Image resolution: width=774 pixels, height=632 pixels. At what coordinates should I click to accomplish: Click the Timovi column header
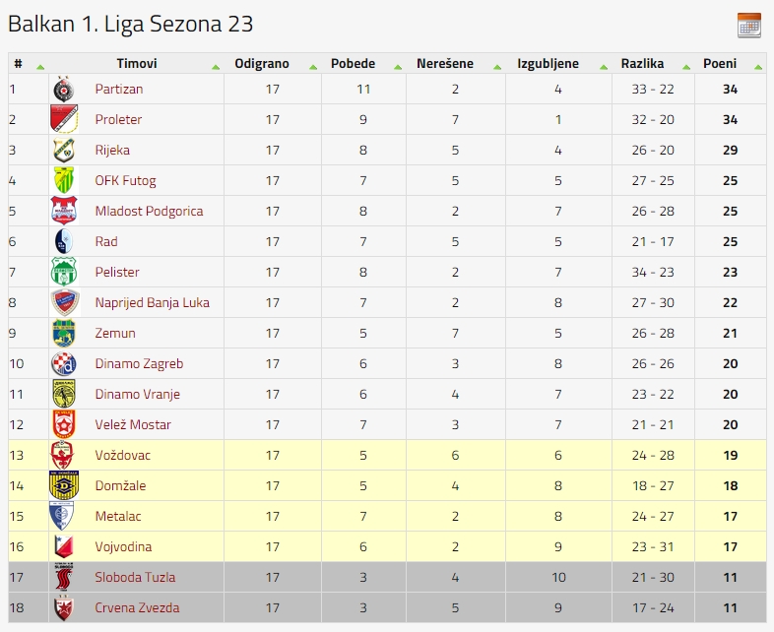point(137,64)
